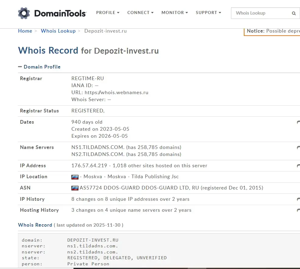300x269 pixels.
Task: Select the REGTIME-RU registrar name
Action: (88, 79)
